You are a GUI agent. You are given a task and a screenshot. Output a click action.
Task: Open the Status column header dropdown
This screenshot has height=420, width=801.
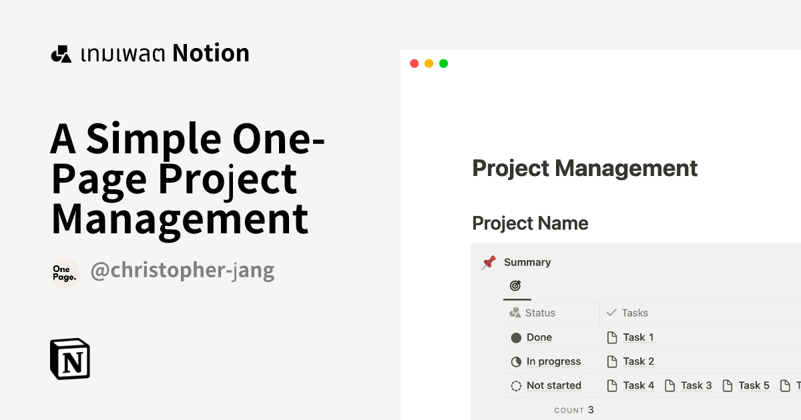(x=541, y=312)
